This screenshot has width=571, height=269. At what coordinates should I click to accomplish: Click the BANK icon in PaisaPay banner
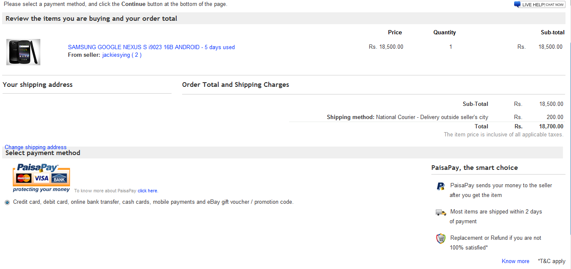[59, 178]
